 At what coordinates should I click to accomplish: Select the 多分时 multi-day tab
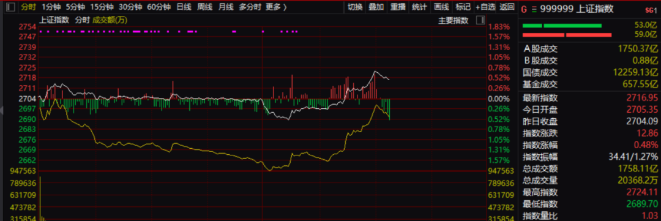point(250,7)
